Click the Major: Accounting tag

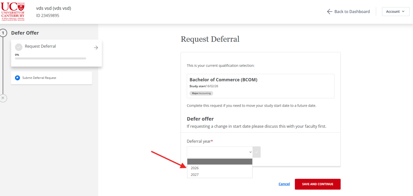201,93
